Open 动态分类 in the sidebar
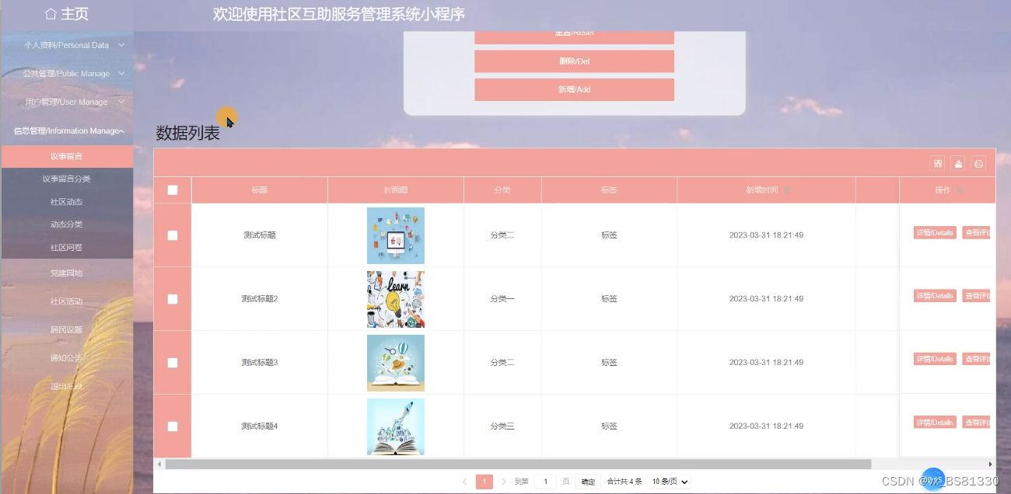This screenshot has height=494, width=1011. [x=67, y=224]
